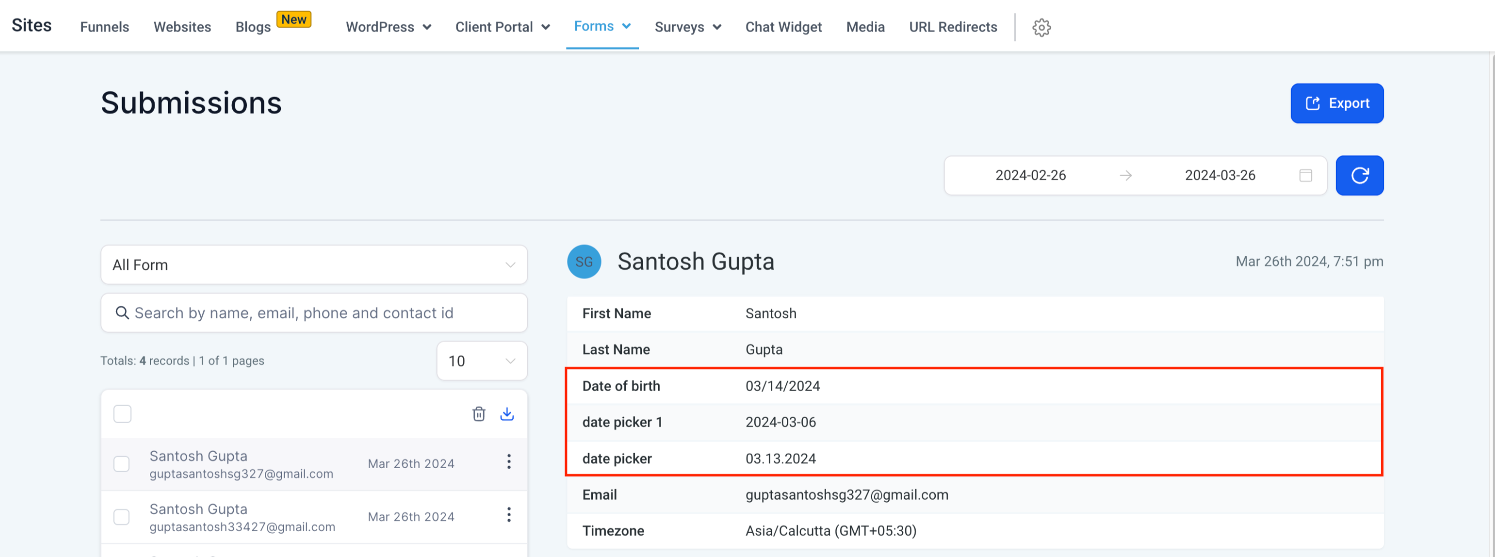Check the guptasantosh33427@gmail.com submission checkbox
This screenshot has width=1495, height=557.
(122, 516)
